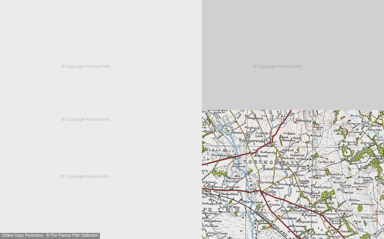Open the Ordnance Survey map tile

[293, 175]
